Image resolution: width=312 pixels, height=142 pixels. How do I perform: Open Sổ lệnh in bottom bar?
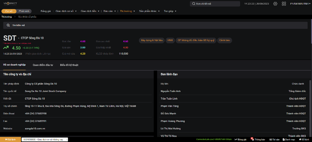pyautogui.click(x=304, y=139)
